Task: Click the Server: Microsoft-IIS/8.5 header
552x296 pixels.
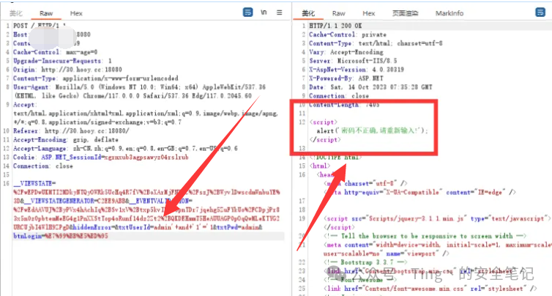Action: point(353,61)
